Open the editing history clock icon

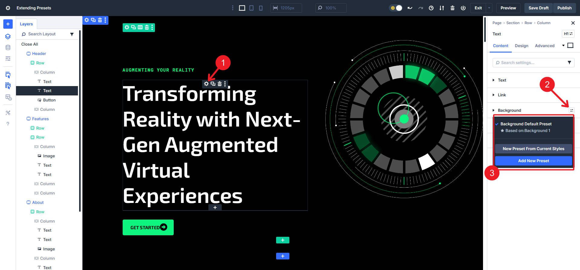click(431, 8)
